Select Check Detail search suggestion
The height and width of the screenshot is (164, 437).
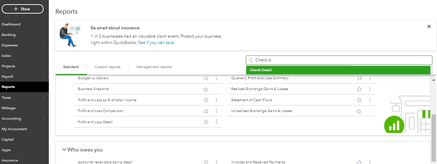338,70
